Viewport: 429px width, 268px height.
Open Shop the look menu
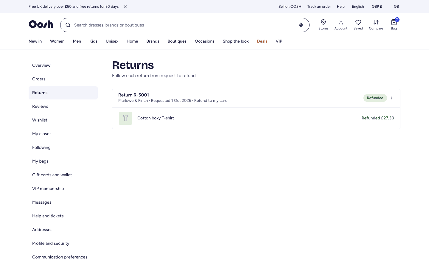[236, 41]
